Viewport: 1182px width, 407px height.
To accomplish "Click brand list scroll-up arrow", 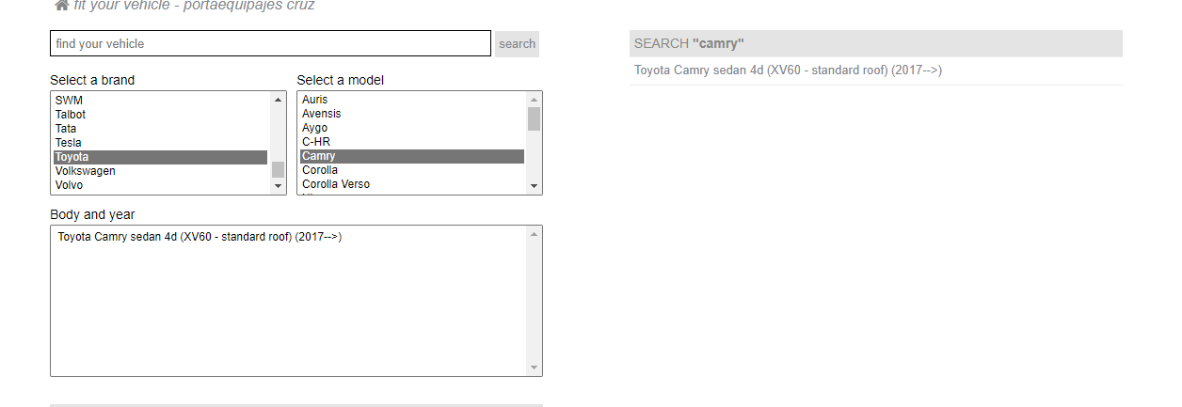I will 278,100.
